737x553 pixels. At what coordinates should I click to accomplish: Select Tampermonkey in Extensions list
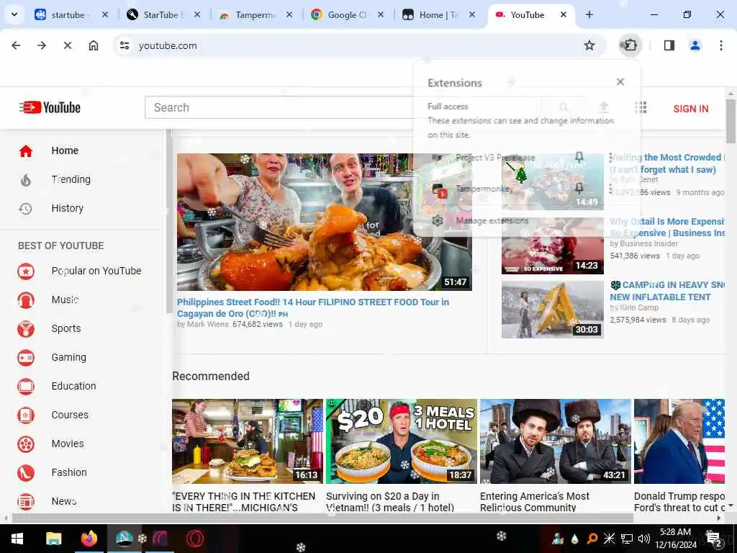483,189
